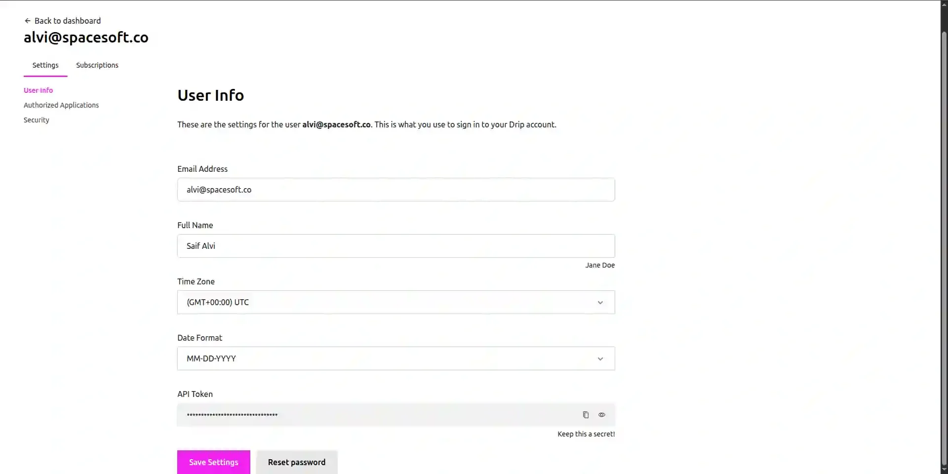Click the alvi@spacesoft.co page heading
Viewport: 948px width, 474px height.
coord(86,38)
